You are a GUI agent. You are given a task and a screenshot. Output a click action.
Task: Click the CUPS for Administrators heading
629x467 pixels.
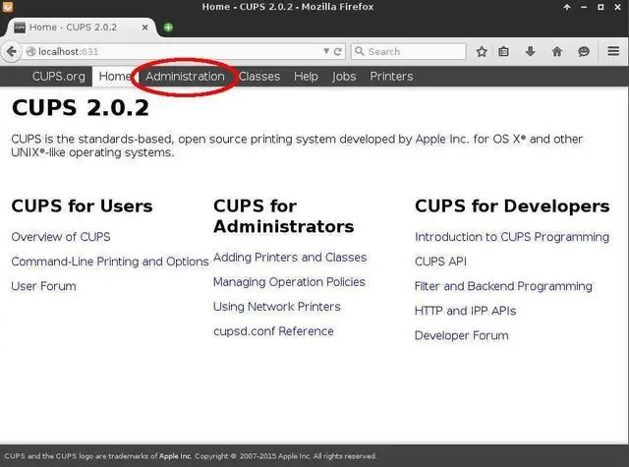[x=284, y=216]
